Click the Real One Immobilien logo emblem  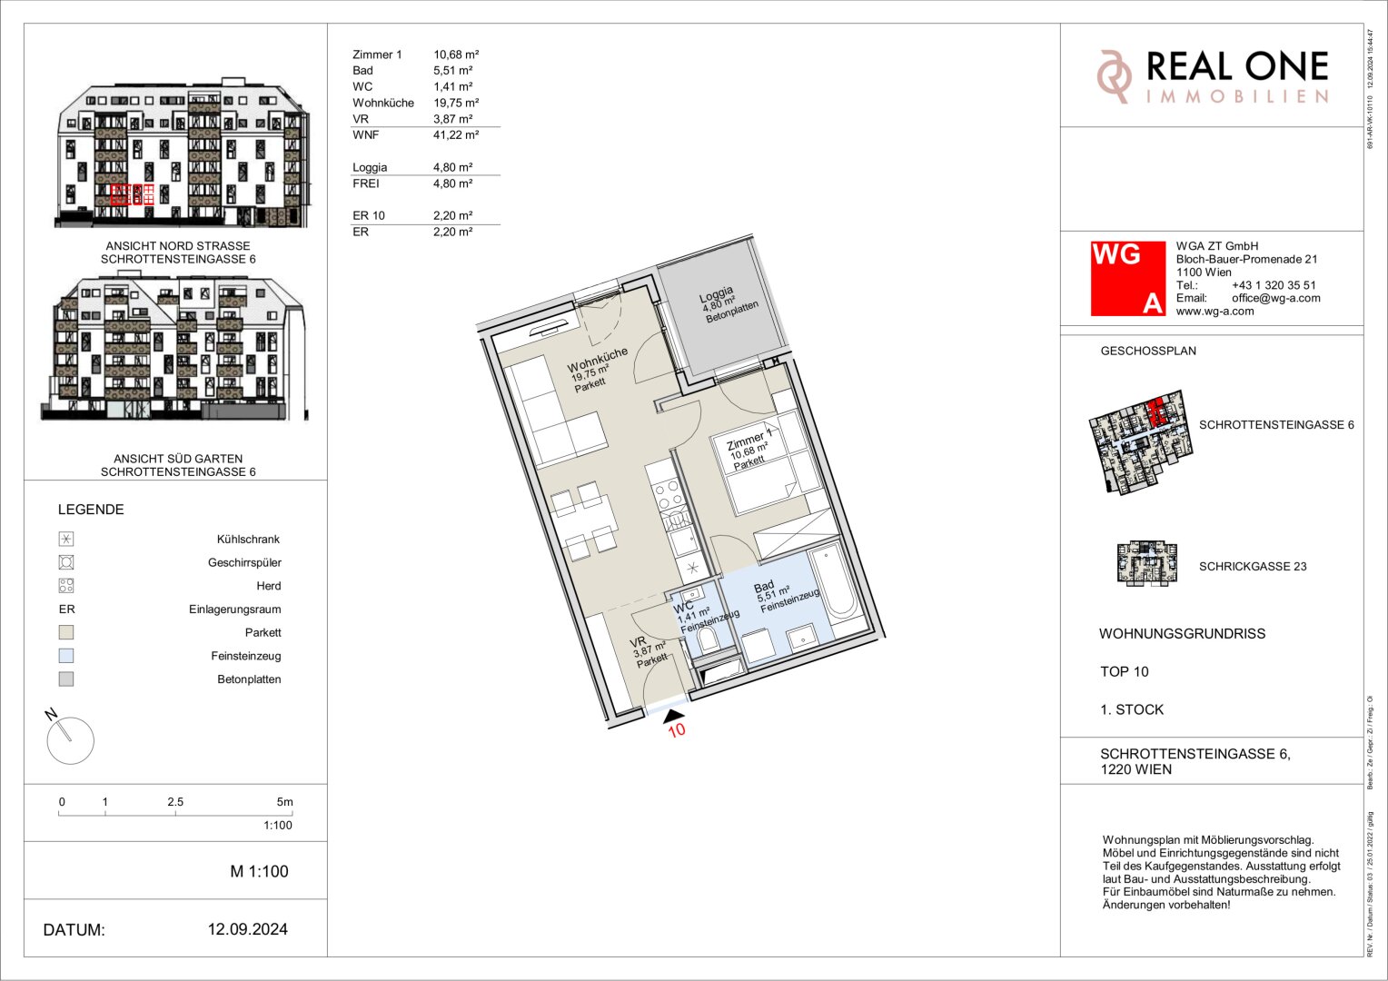click(1115, 76)
